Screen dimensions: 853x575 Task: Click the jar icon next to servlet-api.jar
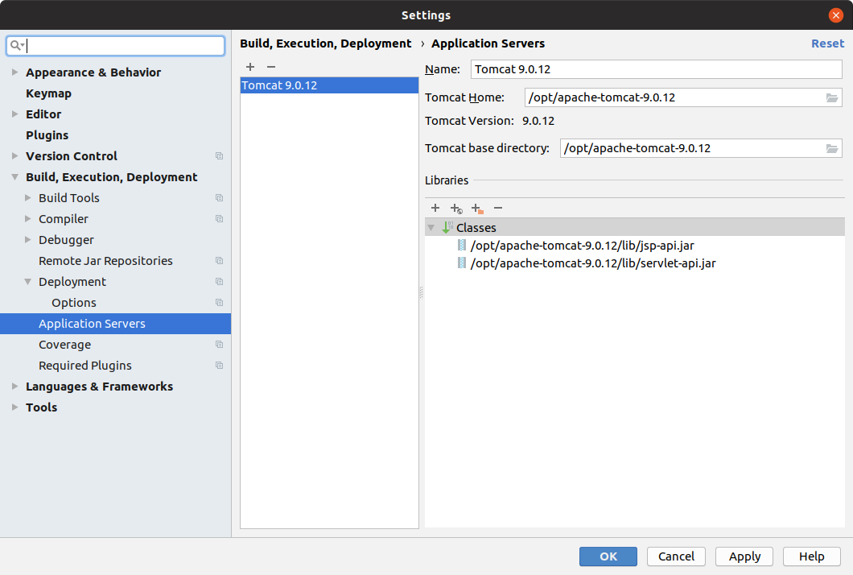pos(461,263)
